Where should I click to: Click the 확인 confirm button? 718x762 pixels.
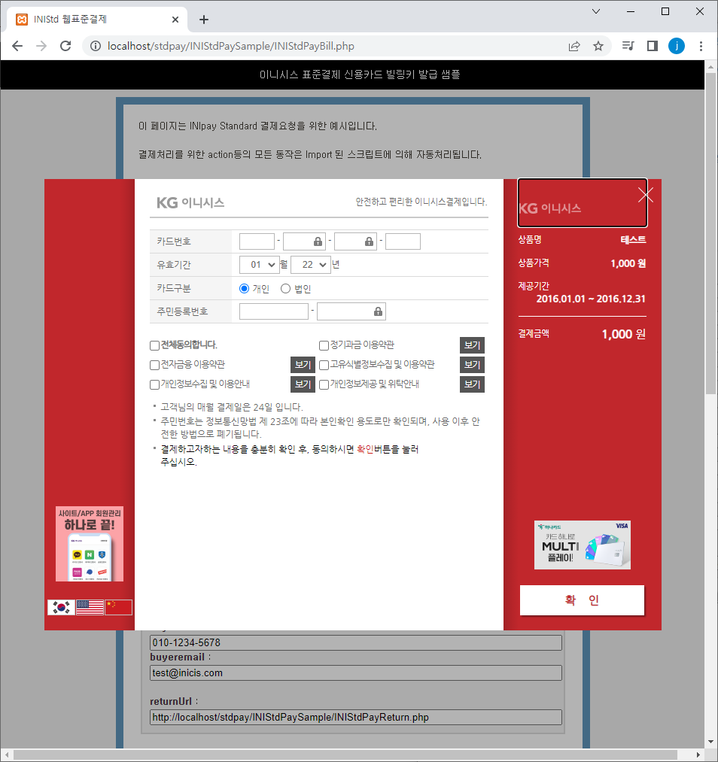tap(582, 600)
